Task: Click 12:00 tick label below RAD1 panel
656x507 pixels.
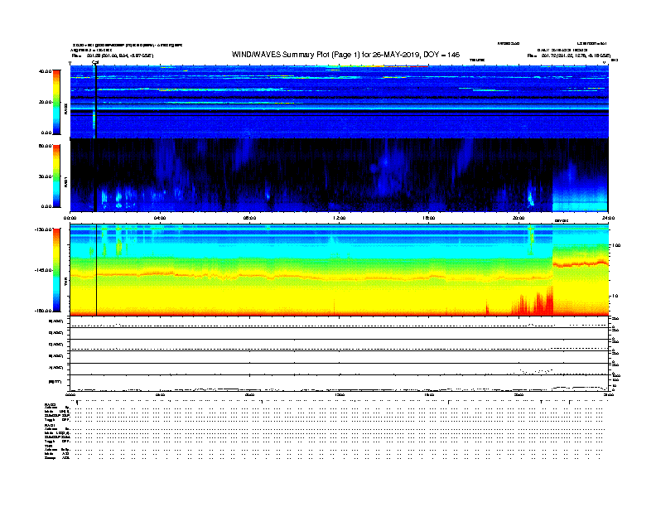Action: click(339, 218)
